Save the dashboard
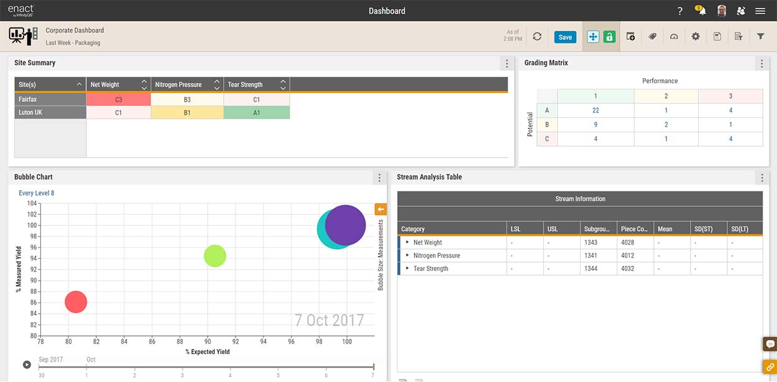This screenshot has height=382, width=777. coord(565,37)
